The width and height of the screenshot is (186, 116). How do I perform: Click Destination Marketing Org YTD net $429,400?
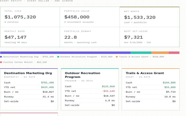(x=48, y=87)
